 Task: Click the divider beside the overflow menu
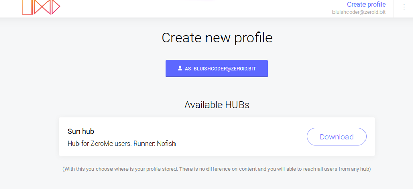[394, 8]
